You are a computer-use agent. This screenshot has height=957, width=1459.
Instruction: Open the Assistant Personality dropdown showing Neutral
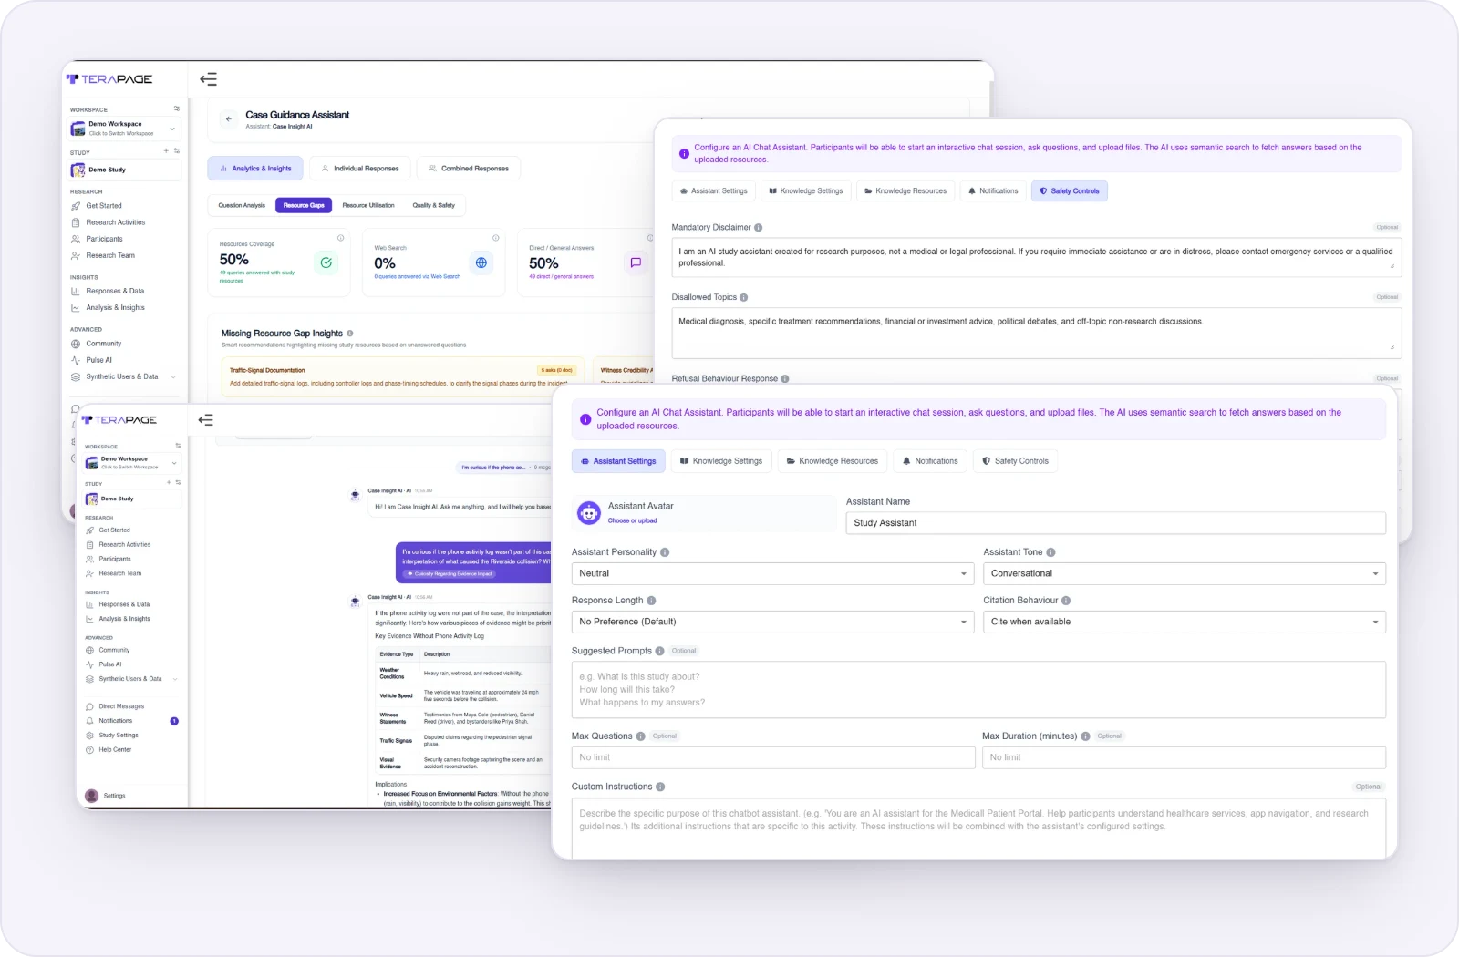[773, 573]
